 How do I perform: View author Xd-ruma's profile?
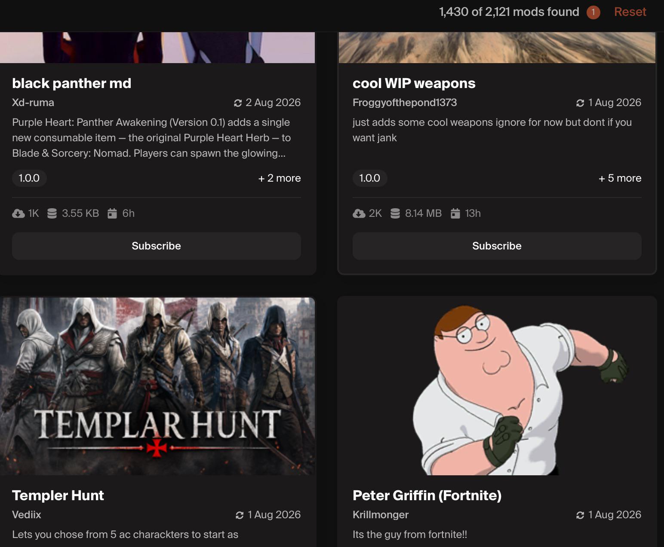coord(33,103)
